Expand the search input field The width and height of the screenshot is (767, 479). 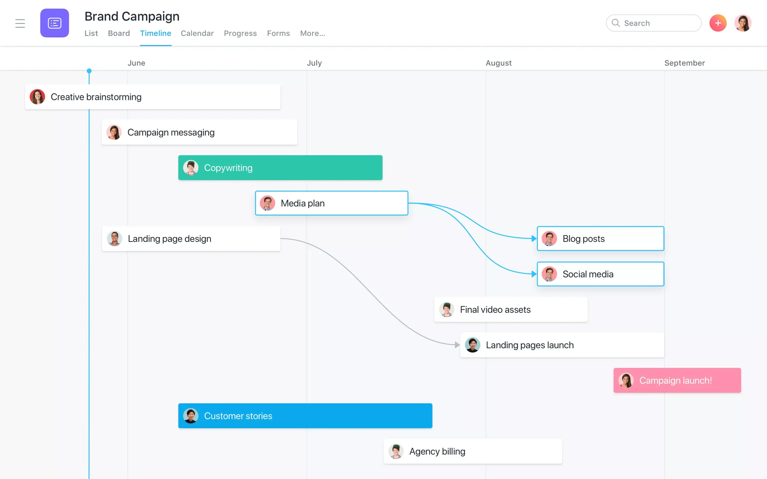tap(654, 23)
